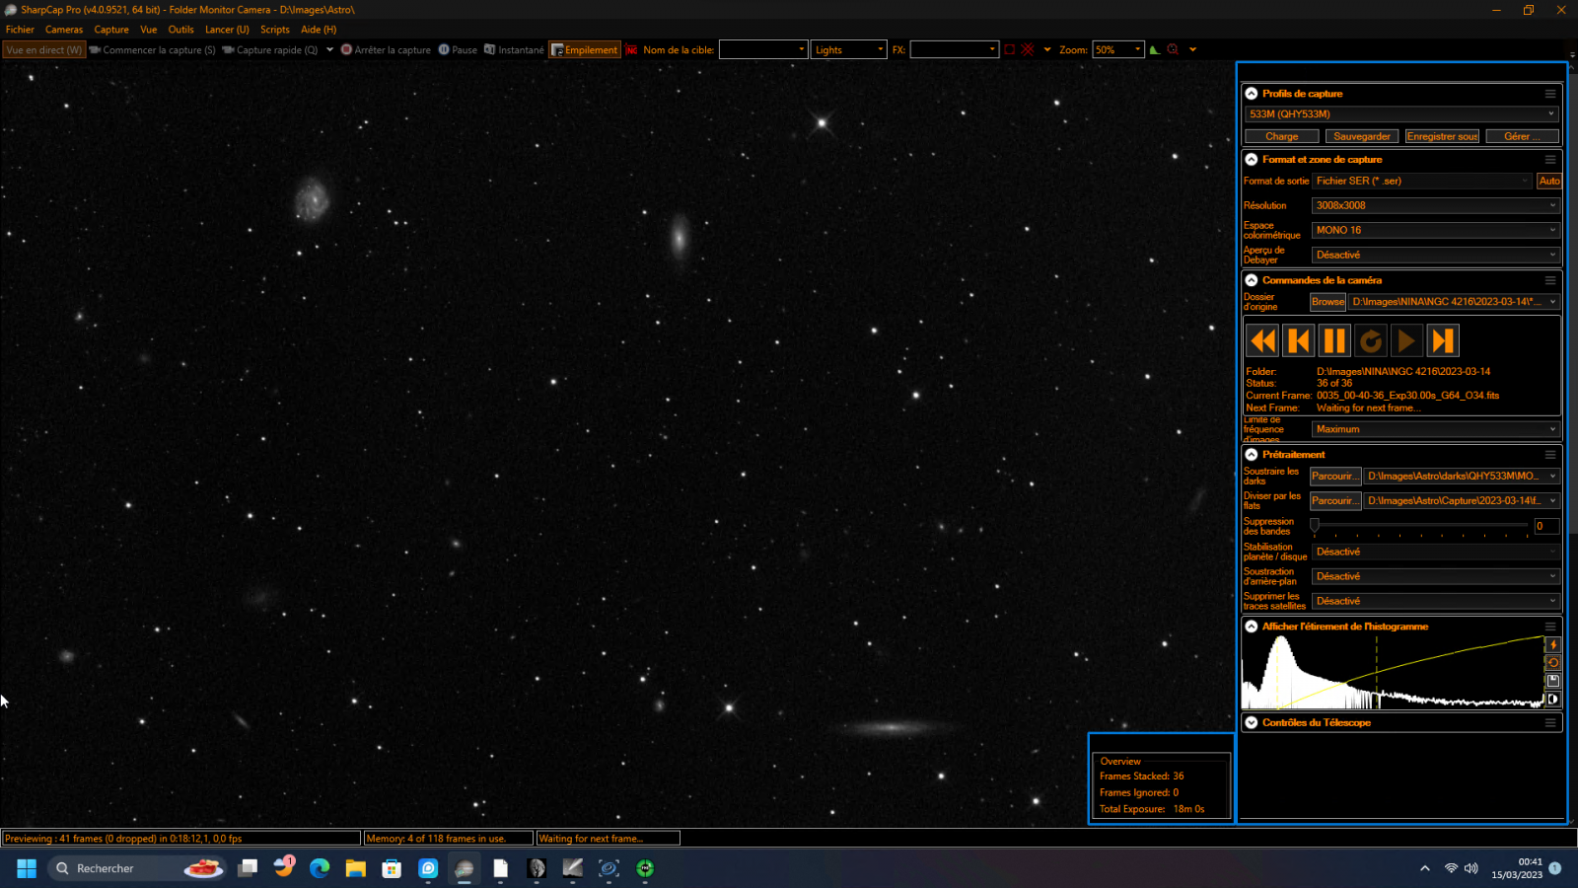Click Enregistrer sous button
This screenshot has width=1578, height=888.
[1442, 137]
